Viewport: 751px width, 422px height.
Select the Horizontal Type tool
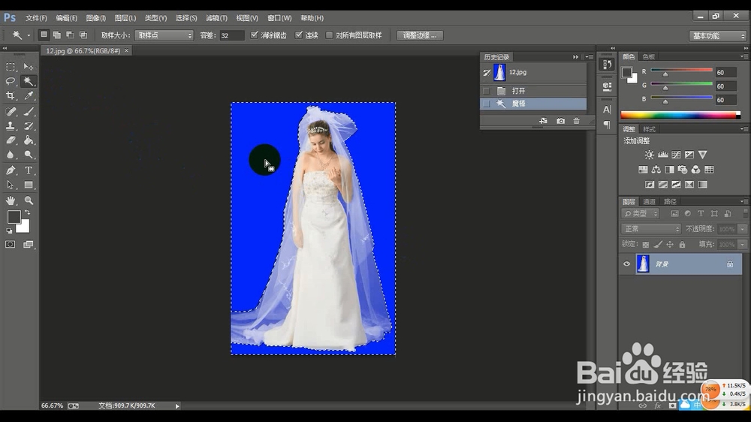pos(29,170)
